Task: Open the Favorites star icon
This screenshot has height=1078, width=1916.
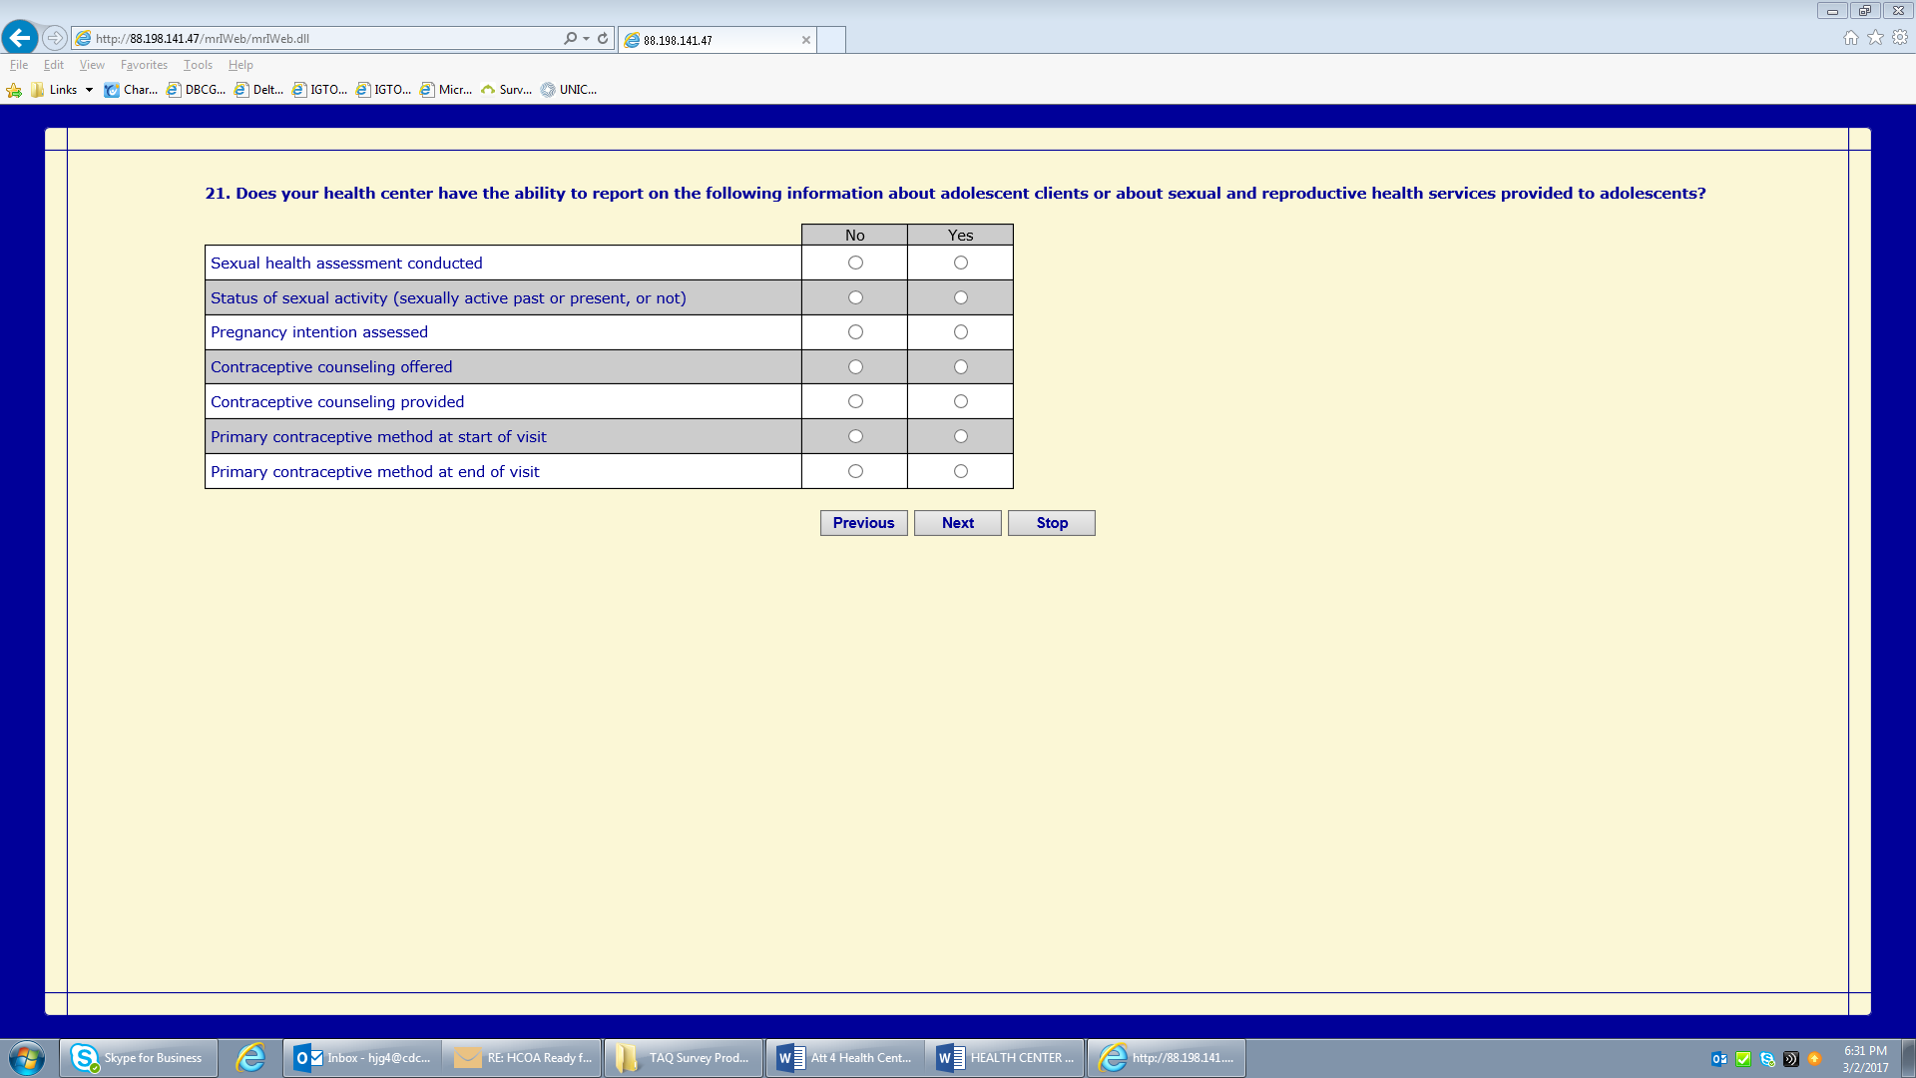Action: click(1875, 38)
